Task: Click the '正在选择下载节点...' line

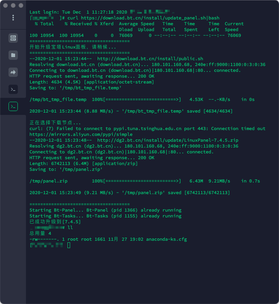Action: point(55,123)
